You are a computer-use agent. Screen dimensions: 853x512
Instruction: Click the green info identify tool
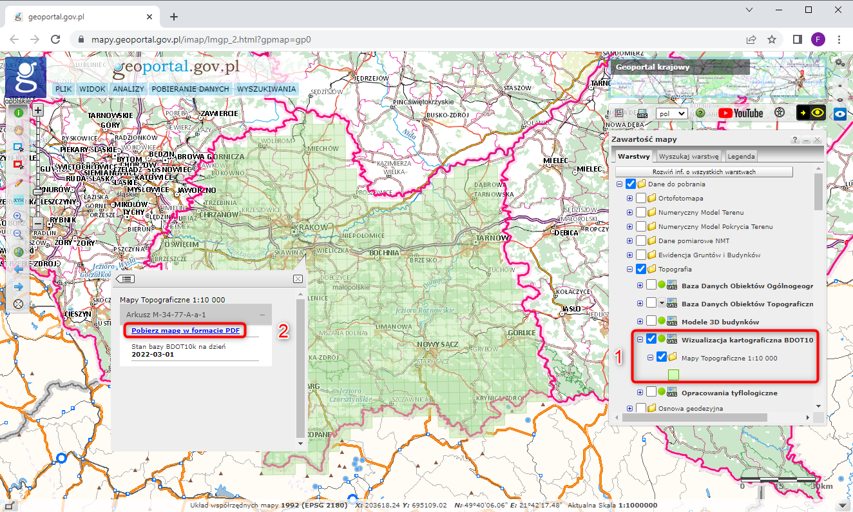tap(19, 112)
